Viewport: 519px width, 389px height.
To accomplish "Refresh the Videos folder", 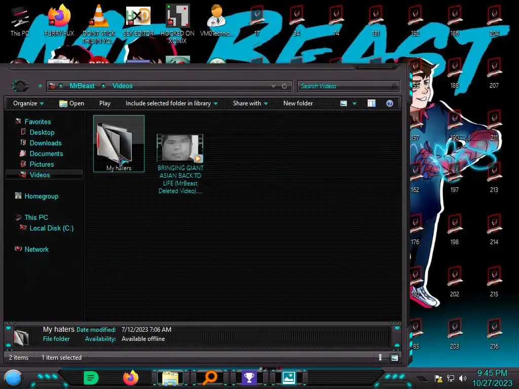I will pos(284,86).
